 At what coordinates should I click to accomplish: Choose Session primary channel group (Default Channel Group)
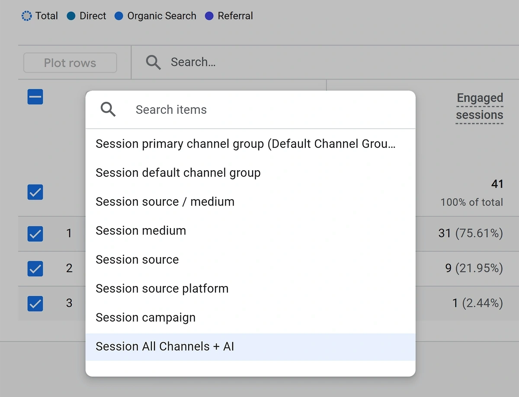coord(250,144)
